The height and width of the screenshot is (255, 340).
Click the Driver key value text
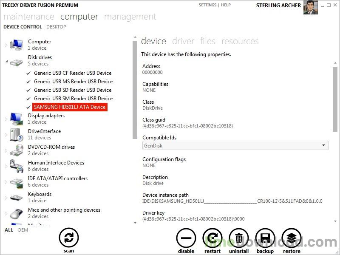click(193, 219)
